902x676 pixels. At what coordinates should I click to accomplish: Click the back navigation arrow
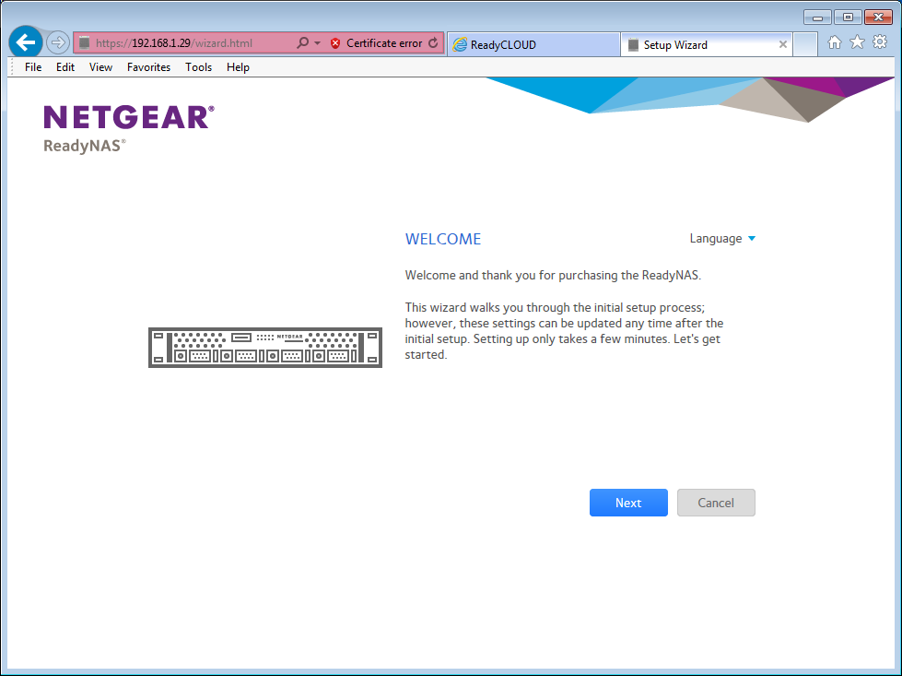[x=25, y=42]
